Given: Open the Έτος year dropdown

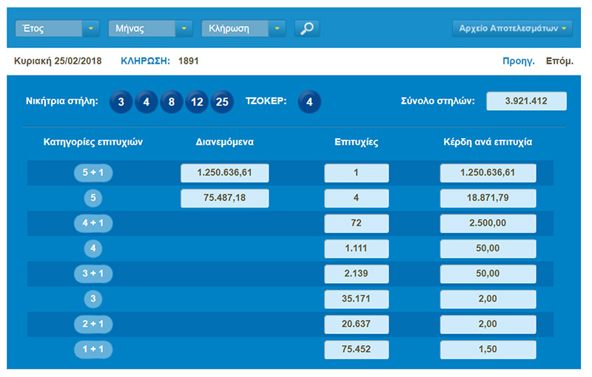Looking at the screenshot, I should tap(57, 29).
